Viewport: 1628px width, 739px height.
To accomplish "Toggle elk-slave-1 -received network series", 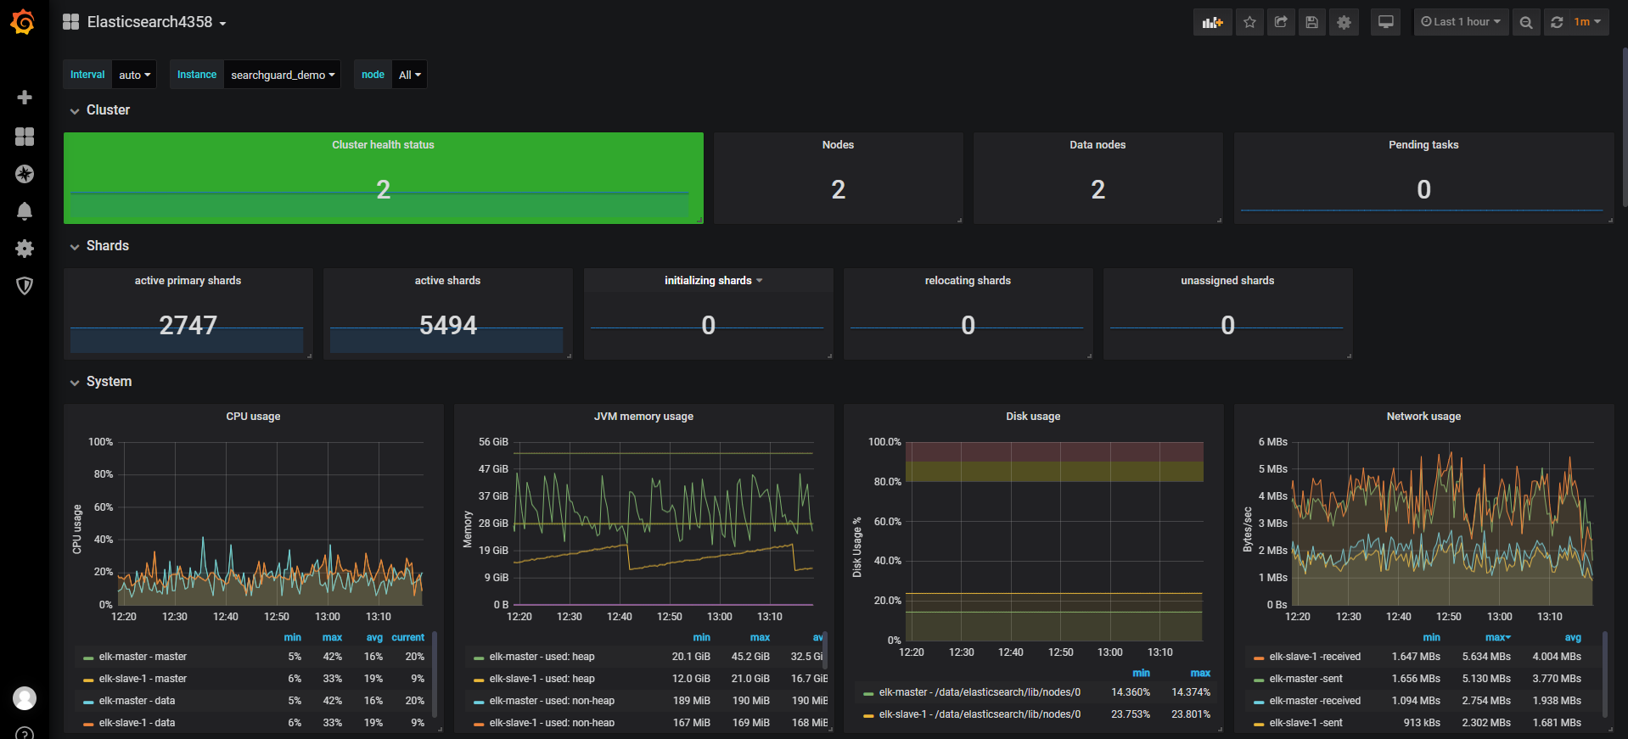I will click(x=1315, y=657).
